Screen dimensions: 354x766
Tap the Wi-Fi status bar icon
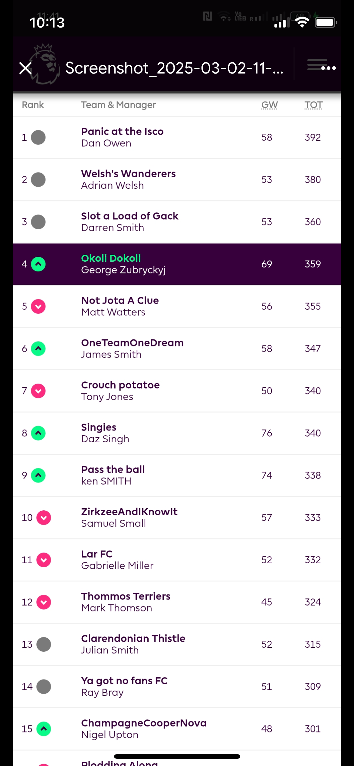[x=302, y=22]
